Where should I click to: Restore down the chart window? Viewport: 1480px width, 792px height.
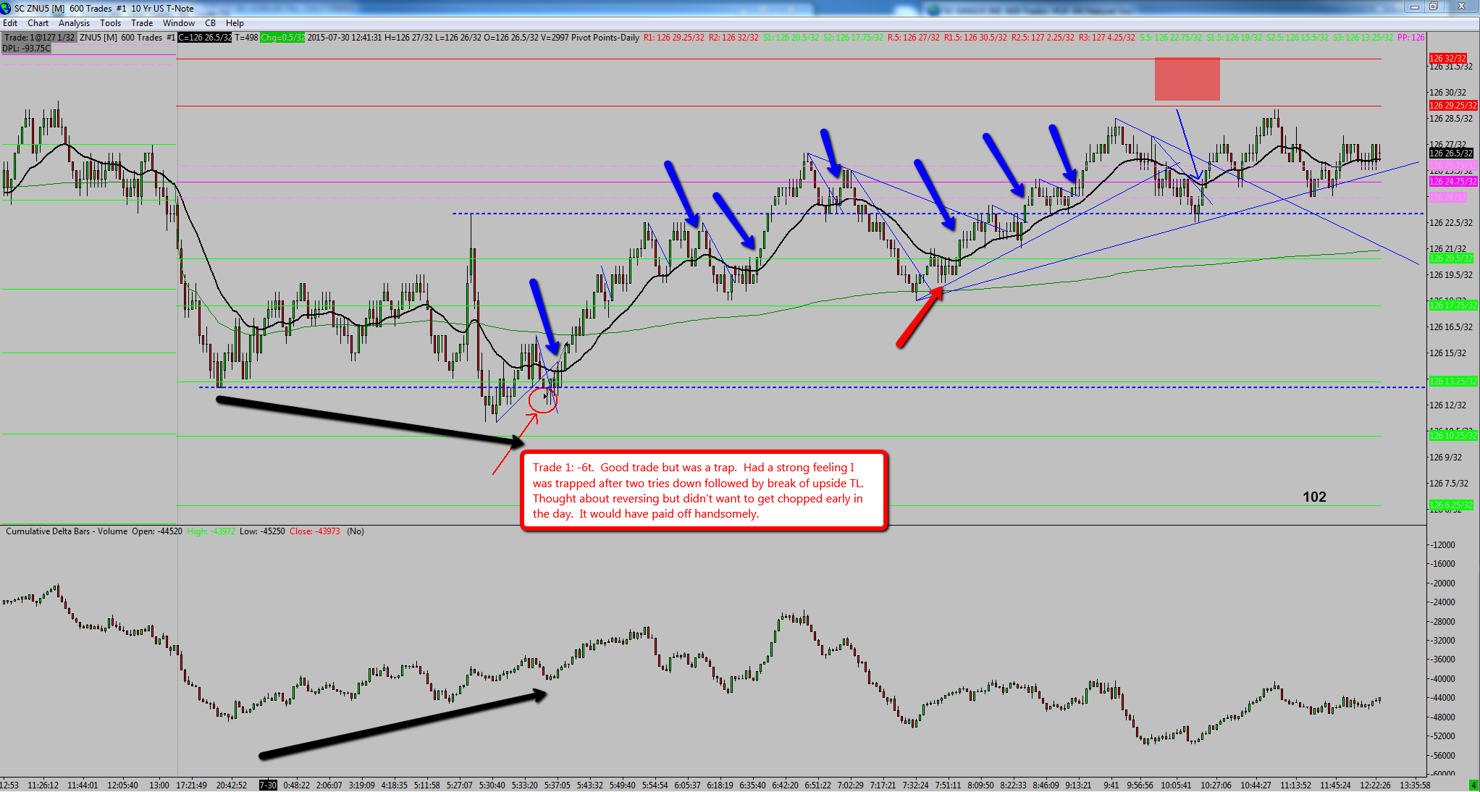(x=1433, y=7)
